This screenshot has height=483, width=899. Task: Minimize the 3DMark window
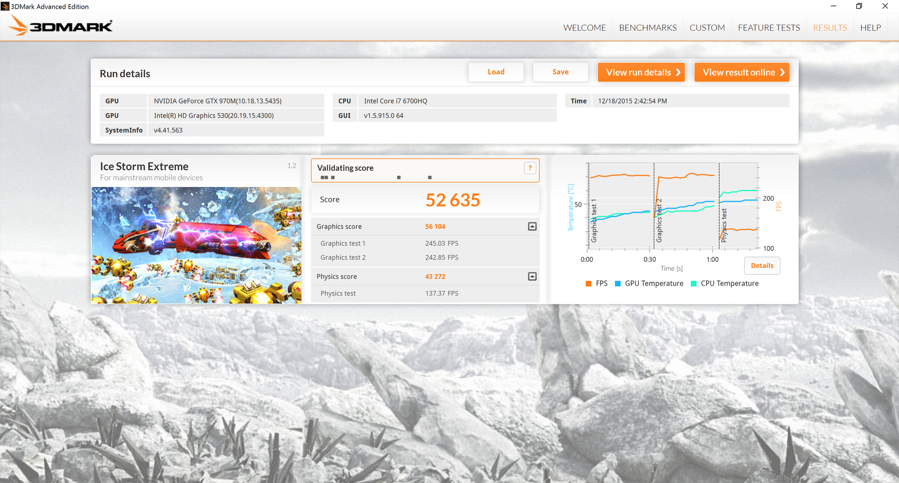point(833,6)
